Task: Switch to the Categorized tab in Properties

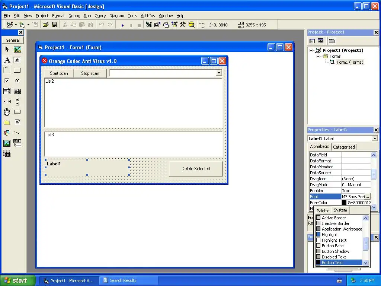Action: [344, 147]
